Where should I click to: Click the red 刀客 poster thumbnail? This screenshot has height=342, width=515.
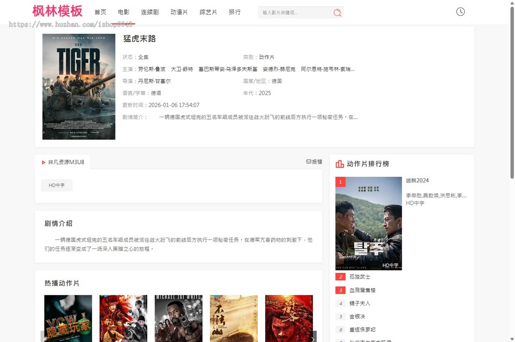pyautogui.click(x=289, y=318)
